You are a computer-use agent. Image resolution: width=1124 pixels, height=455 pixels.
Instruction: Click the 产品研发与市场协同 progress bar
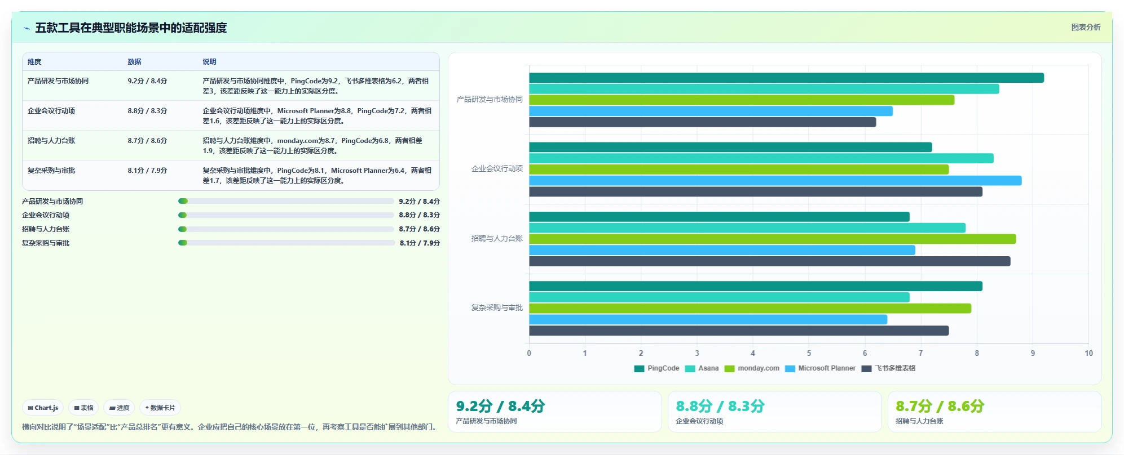click(286, 201)
